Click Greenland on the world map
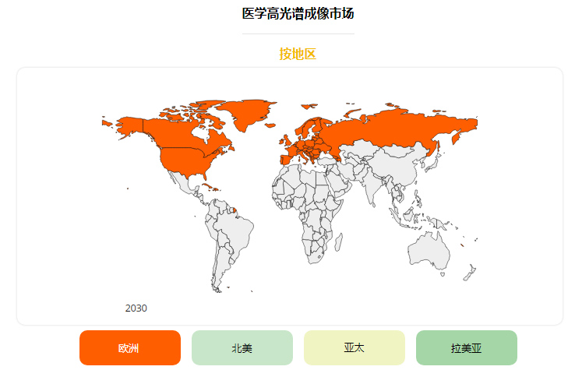 249,112
